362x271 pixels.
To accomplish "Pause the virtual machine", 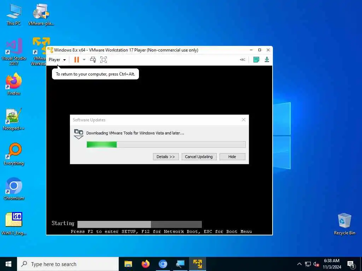I will [77, 60].
